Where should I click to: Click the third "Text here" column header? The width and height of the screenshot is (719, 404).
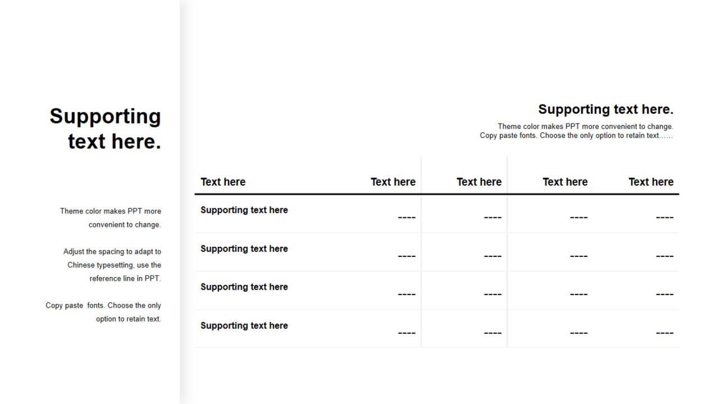(479, 182)
